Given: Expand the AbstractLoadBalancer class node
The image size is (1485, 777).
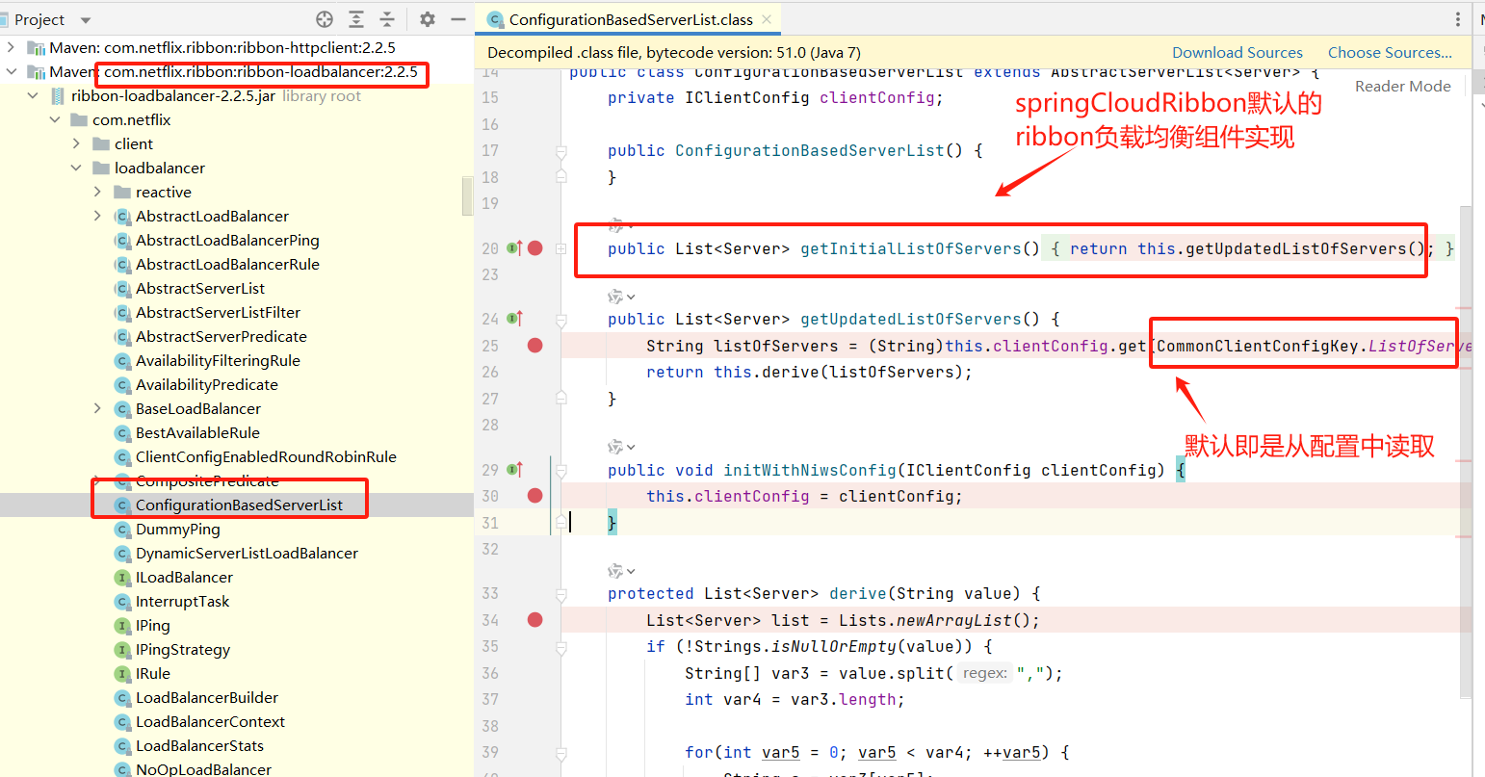Looking at the screenshot, I should 97,216.
